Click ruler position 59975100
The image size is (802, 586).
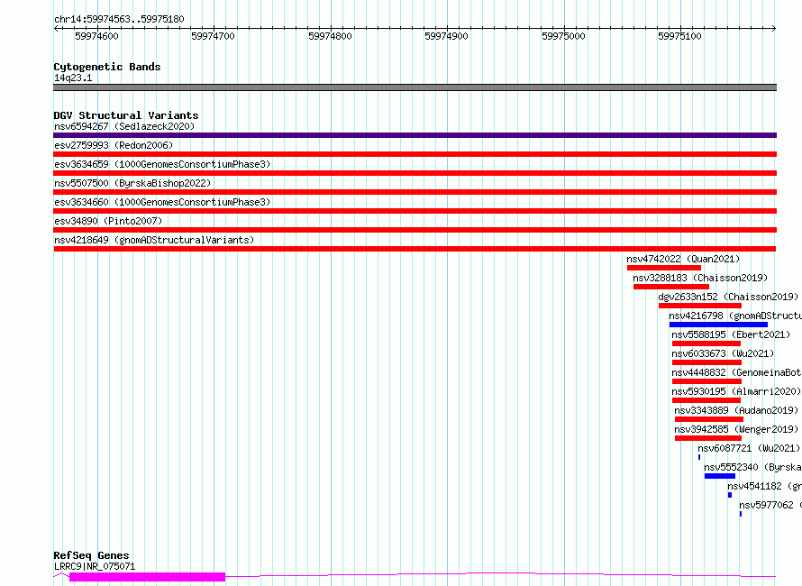click(x=679, y=36)
